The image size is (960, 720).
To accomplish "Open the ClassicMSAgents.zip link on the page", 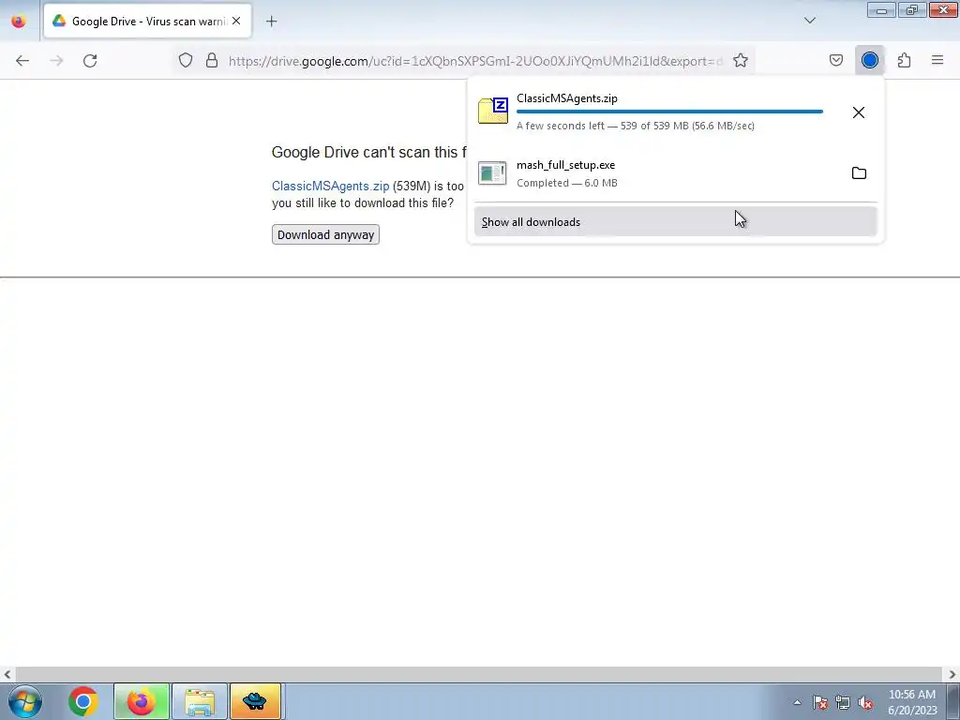I will (x=331, y=187).
